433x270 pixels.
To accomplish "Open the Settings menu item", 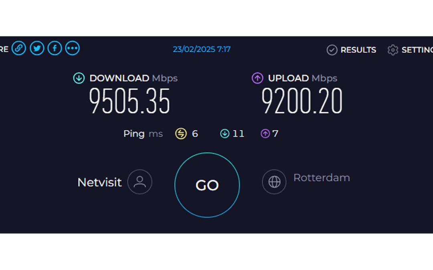I will pyautogui.click(x=417, y=50).
